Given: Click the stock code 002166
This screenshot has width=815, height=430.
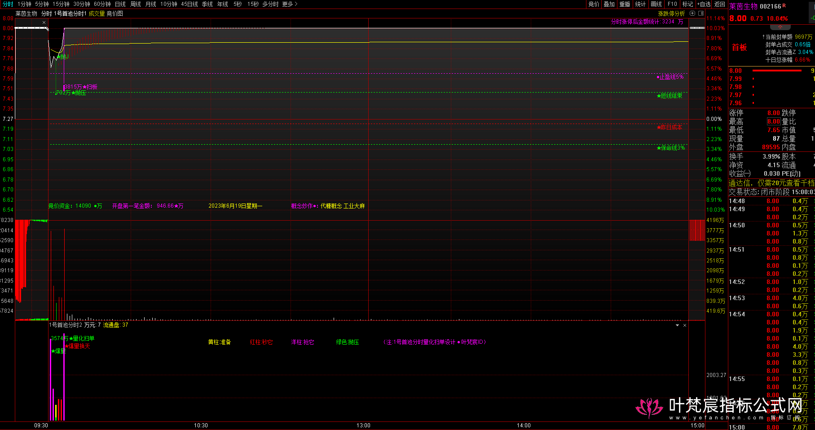Looking at the screenshot, I should point(771,6).
